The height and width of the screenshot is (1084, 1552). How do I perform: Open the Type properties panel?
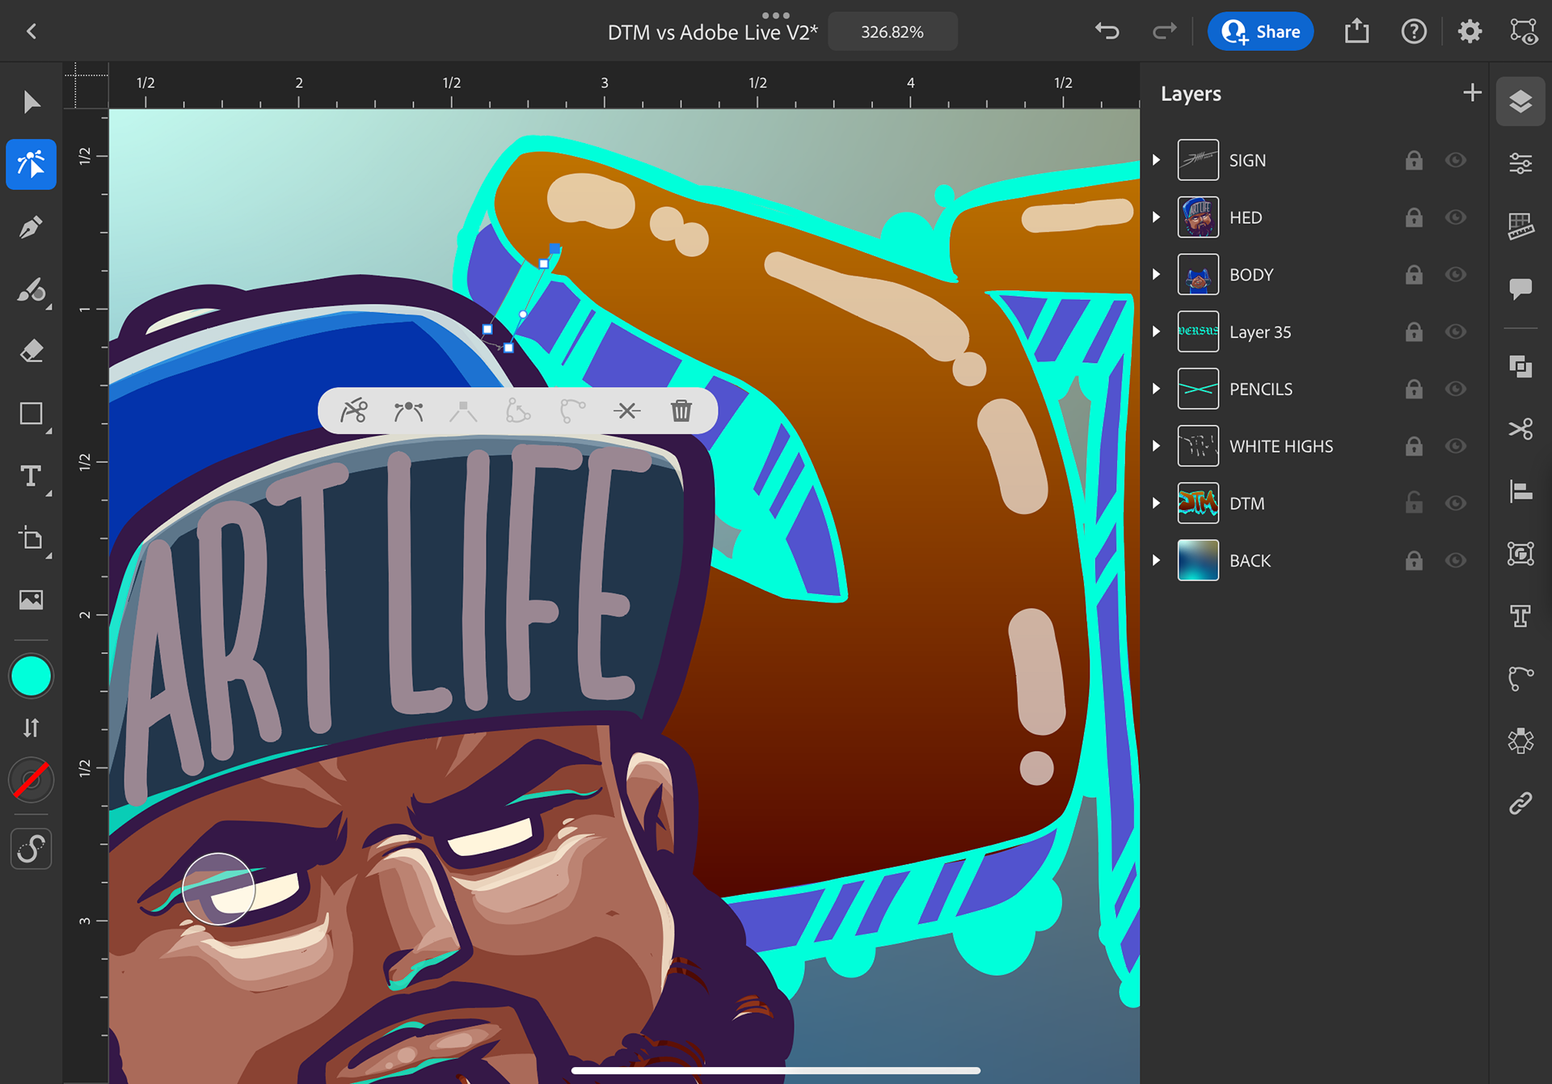point(1520,616)
